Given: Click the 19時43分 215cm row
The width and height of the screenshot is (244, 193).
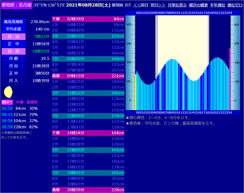Looking at the screenshot, I should click(x=88, y=184).
